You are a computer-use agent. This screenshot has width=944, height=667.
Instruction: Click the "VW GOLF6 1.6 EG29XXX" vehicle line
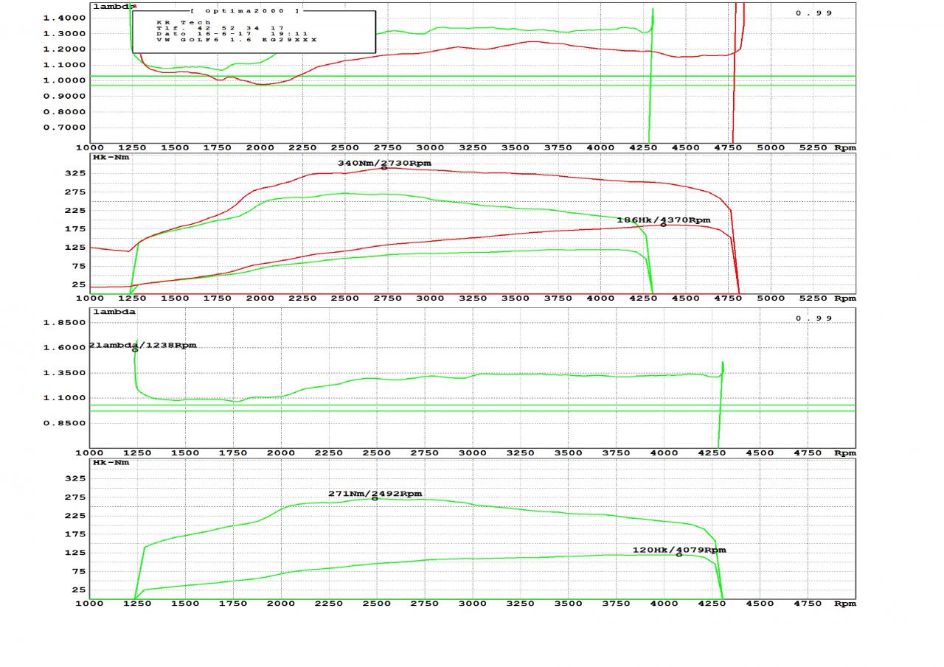click(x=236, y=40)
